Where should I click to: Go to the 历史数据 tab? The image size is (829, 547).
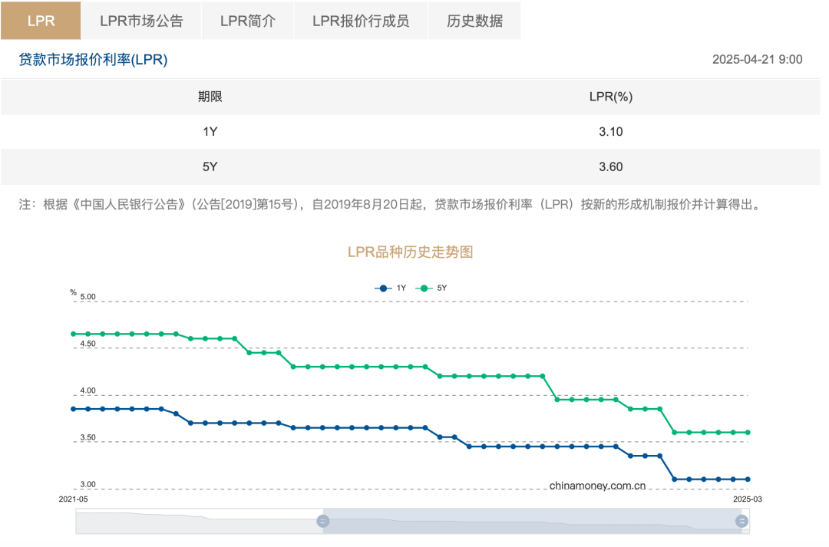click(x=474, y=21)
